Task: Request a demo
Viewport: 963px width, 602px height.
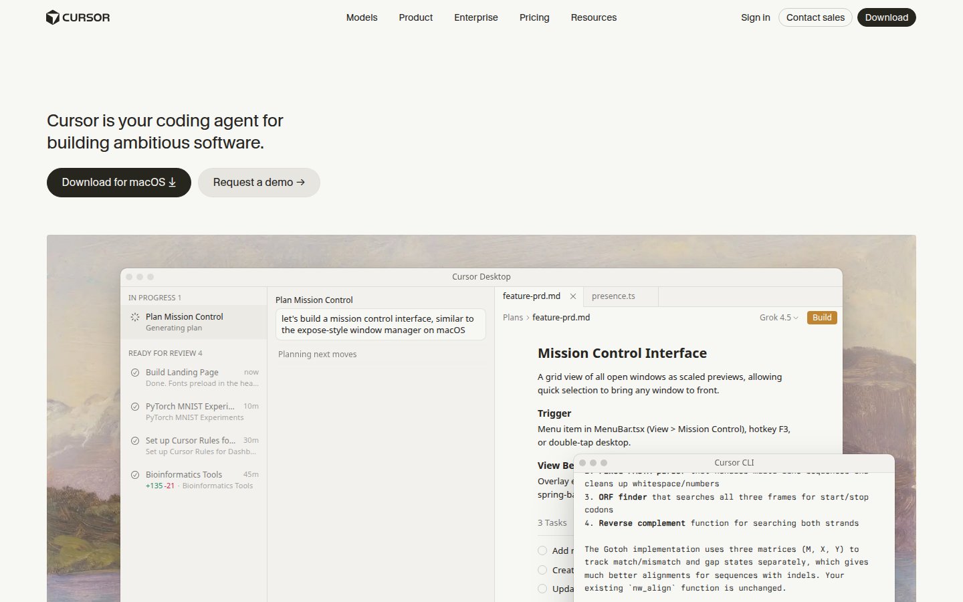Action: (x=259, y=183)
